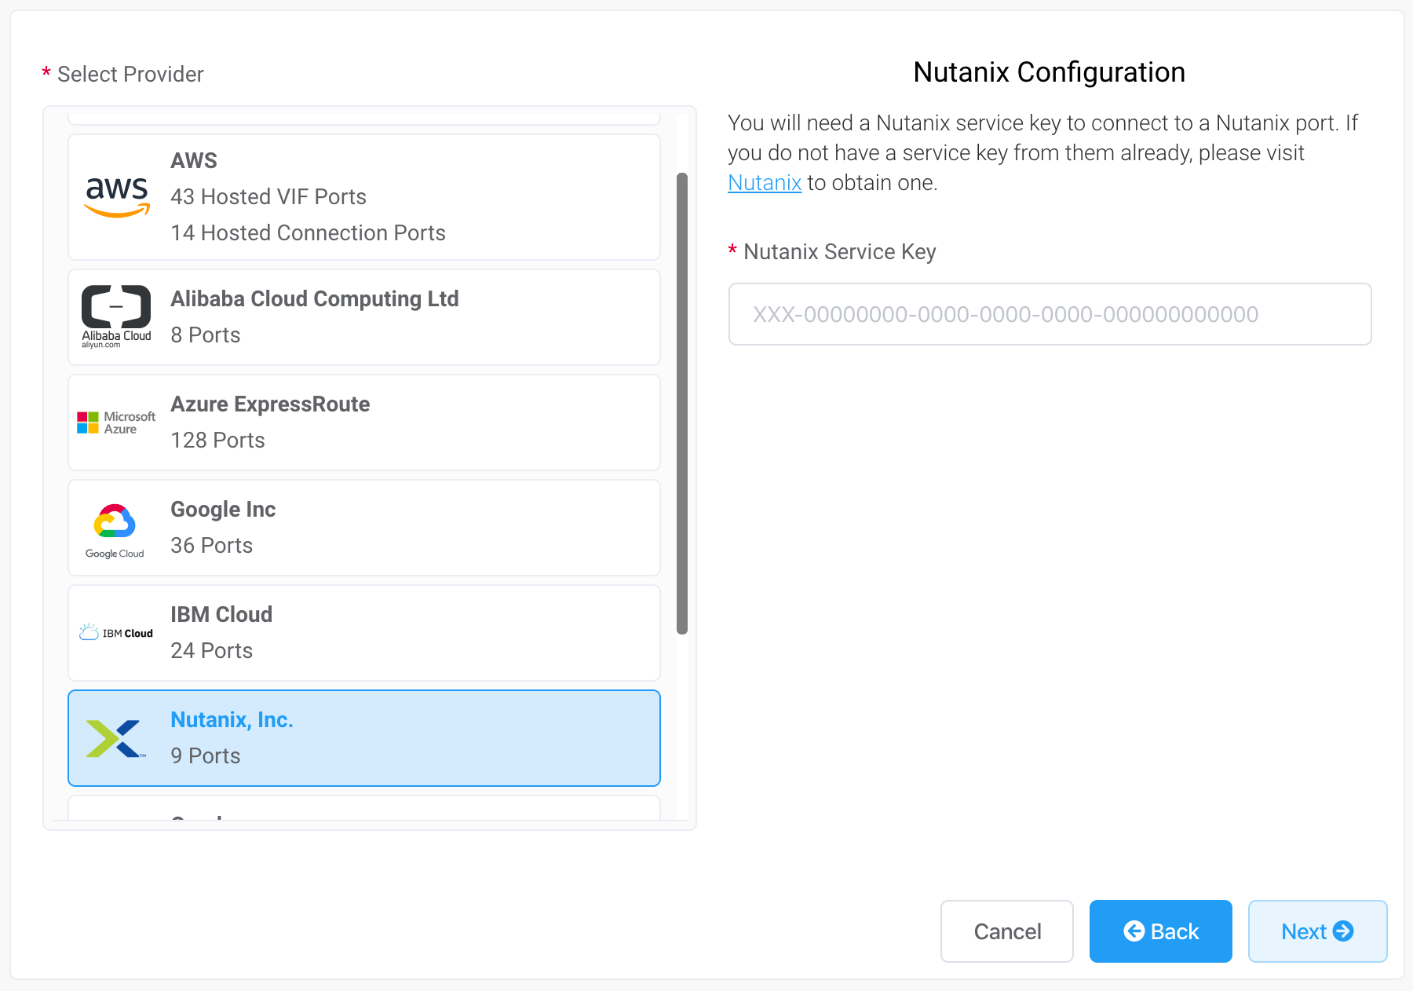Select Nutanix, Inc. provider

click(x=364, y=738)
